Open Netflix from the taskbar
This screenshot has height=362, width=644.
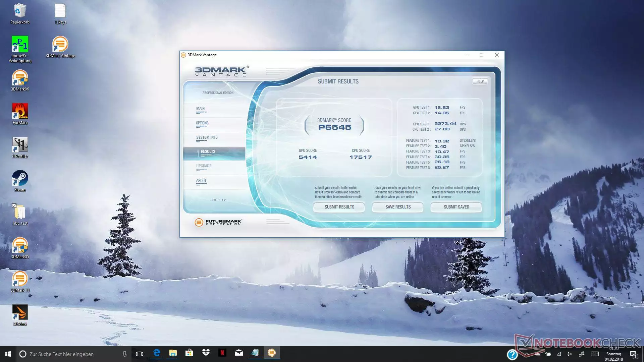pyautogui.click(x=222, y=353)
